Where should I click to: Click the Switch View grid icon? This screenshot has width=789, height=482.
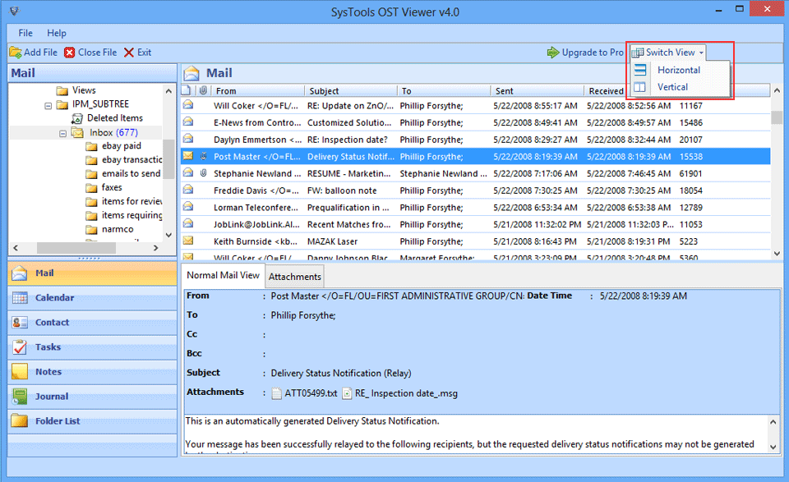tap(638, 53)
